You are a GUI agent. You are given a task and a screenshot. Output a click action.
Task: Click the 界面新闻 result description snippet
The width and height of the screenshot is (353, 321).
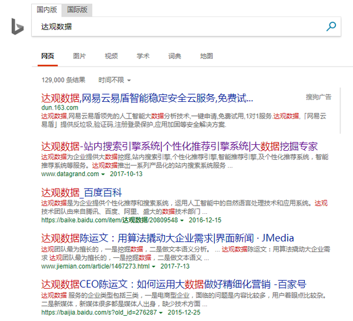coord(186,254)
